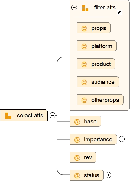Select the otherprops attribute label
This screenshot has height=183, width=130.
coord(105,100)
